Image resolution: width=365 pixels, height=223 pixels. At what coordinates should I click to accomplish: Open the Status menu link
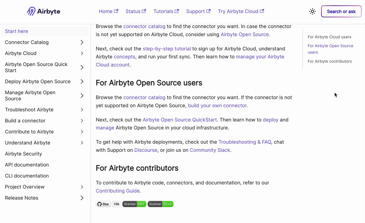pyautogui.click(x=133, y=11)
